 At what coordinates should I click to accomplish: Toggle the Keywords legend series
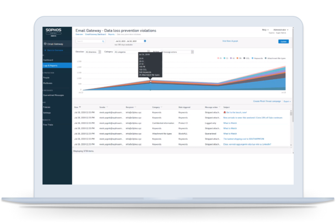point(257,58)
